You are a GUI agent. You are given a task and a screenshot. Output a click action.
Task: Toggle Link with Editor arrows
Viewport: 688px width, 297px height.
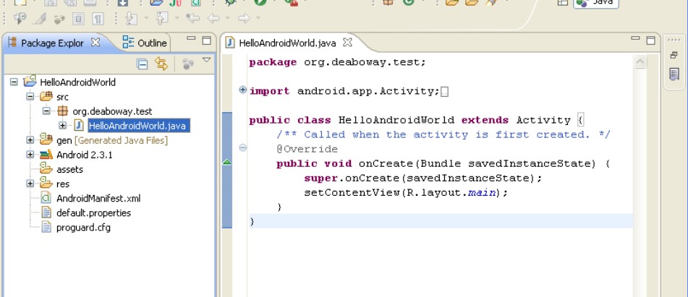tap(161, 64)
